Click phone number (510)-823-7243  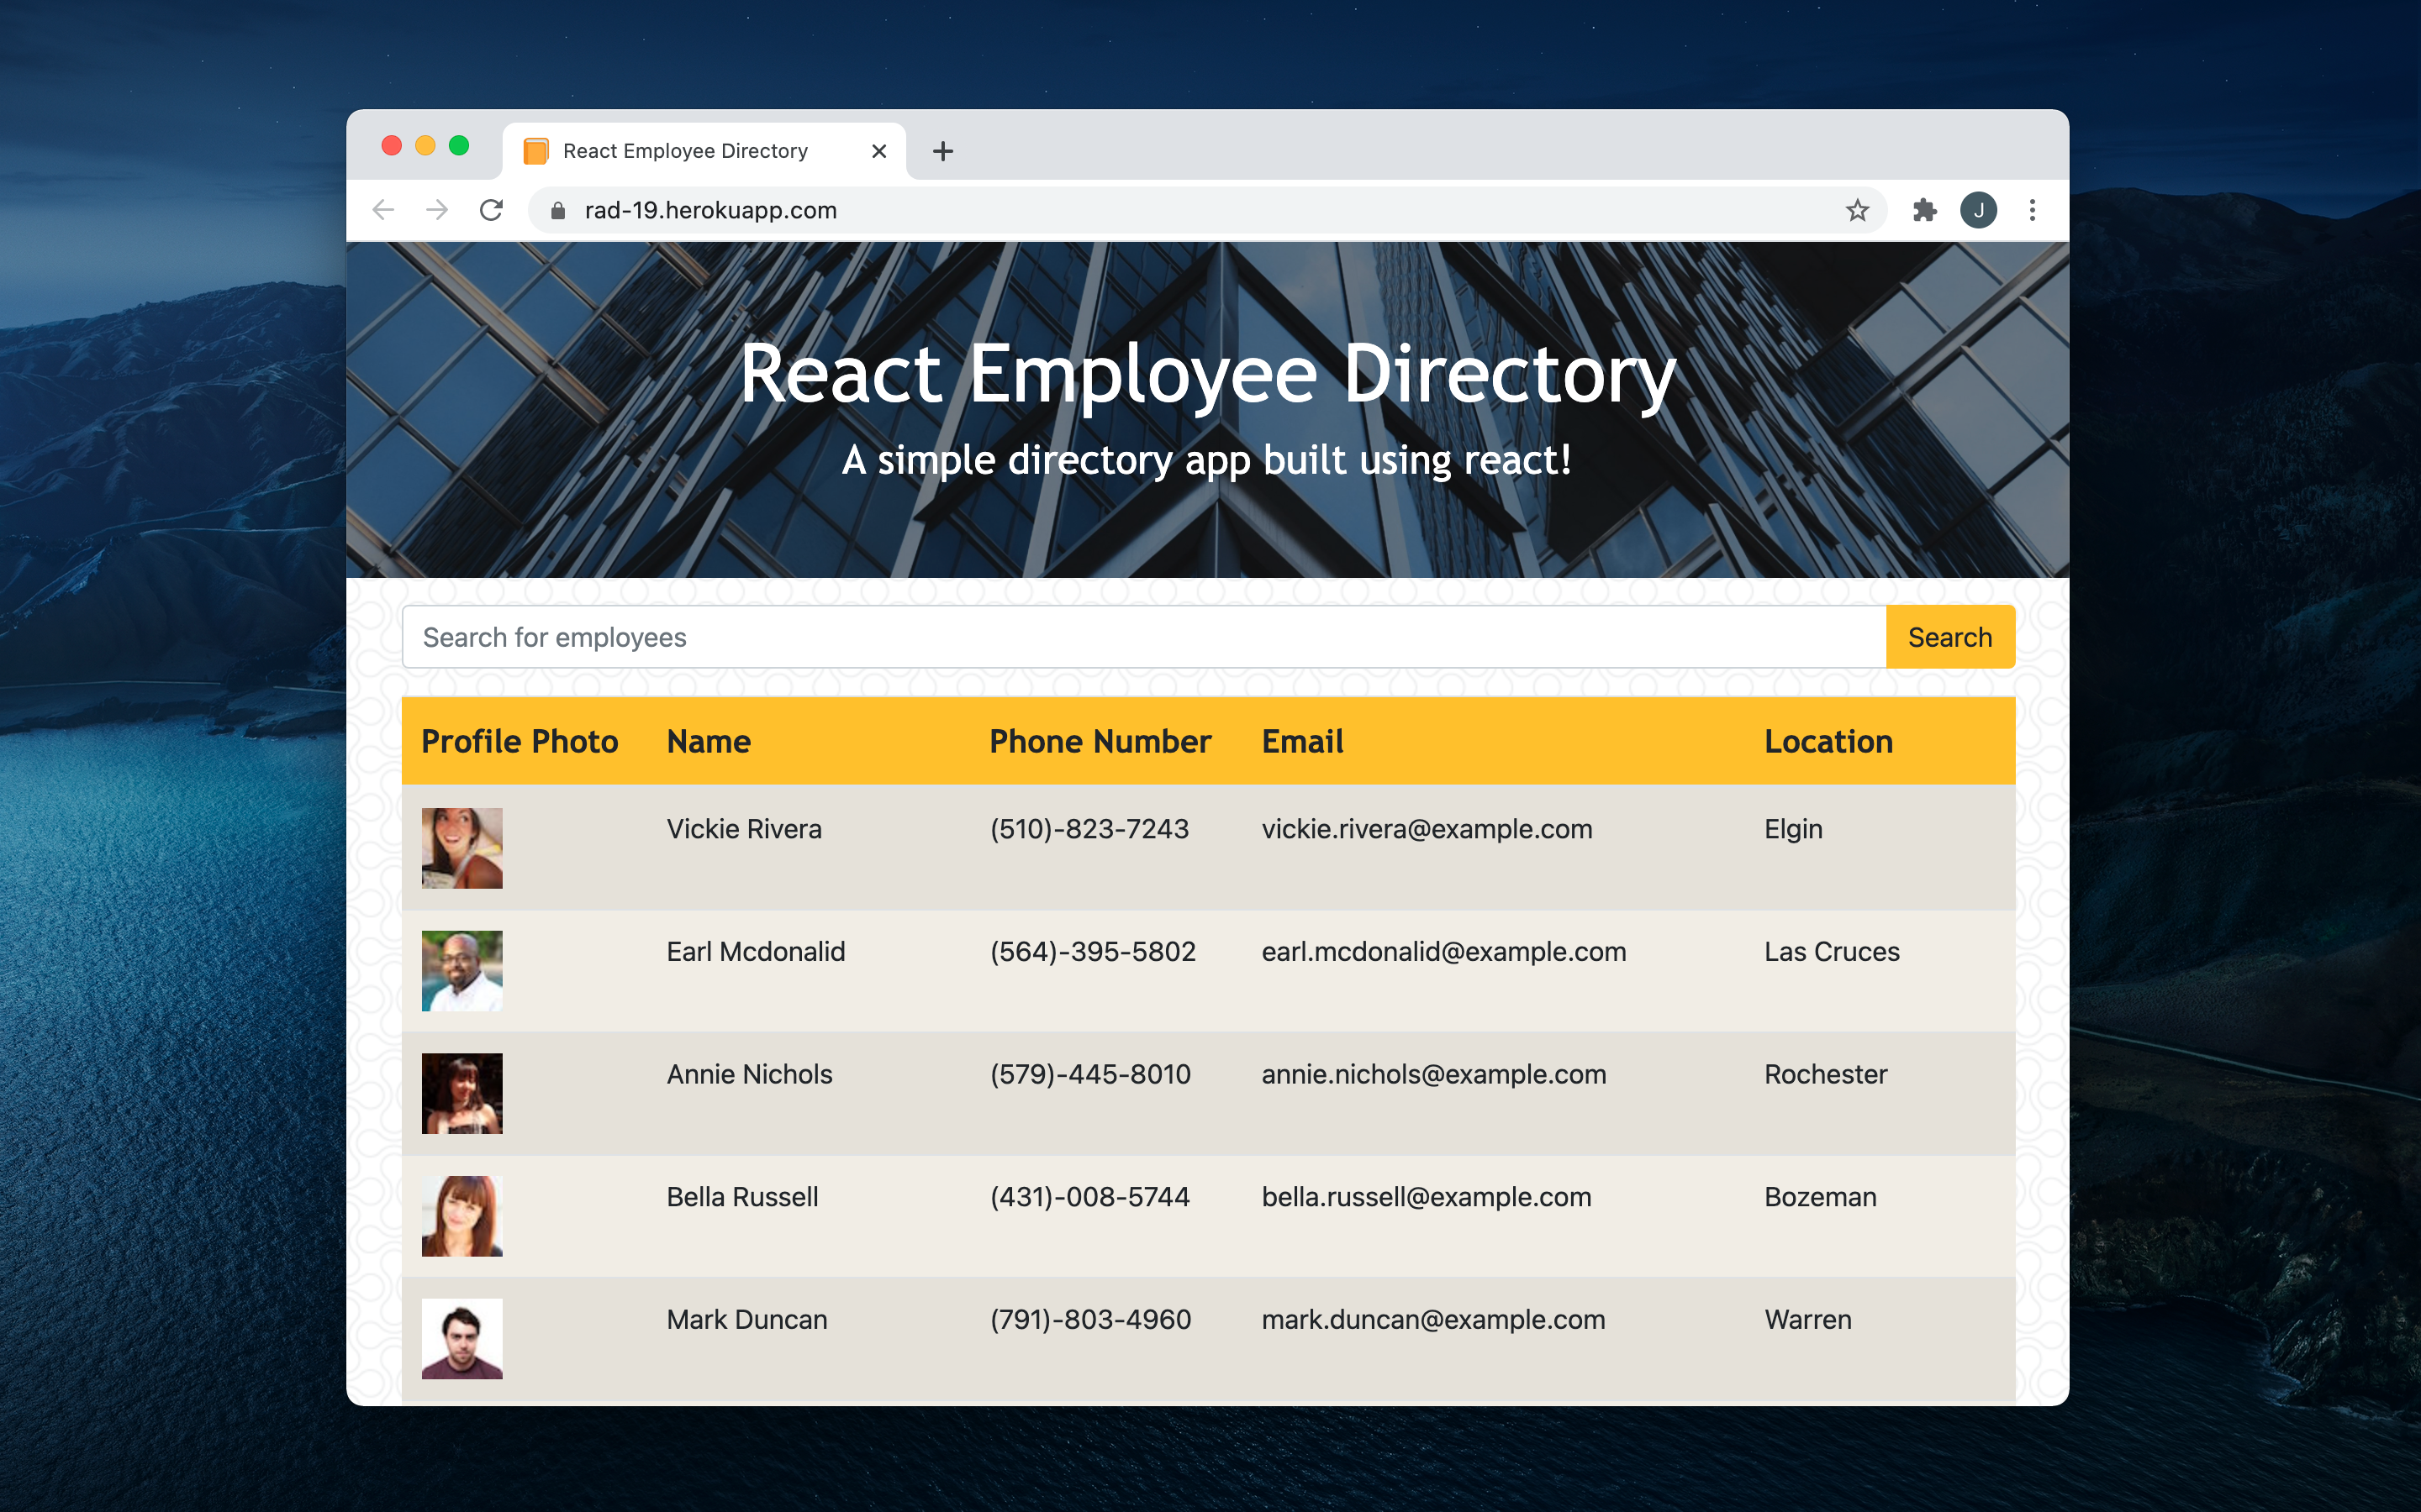tap(1089, 829)
